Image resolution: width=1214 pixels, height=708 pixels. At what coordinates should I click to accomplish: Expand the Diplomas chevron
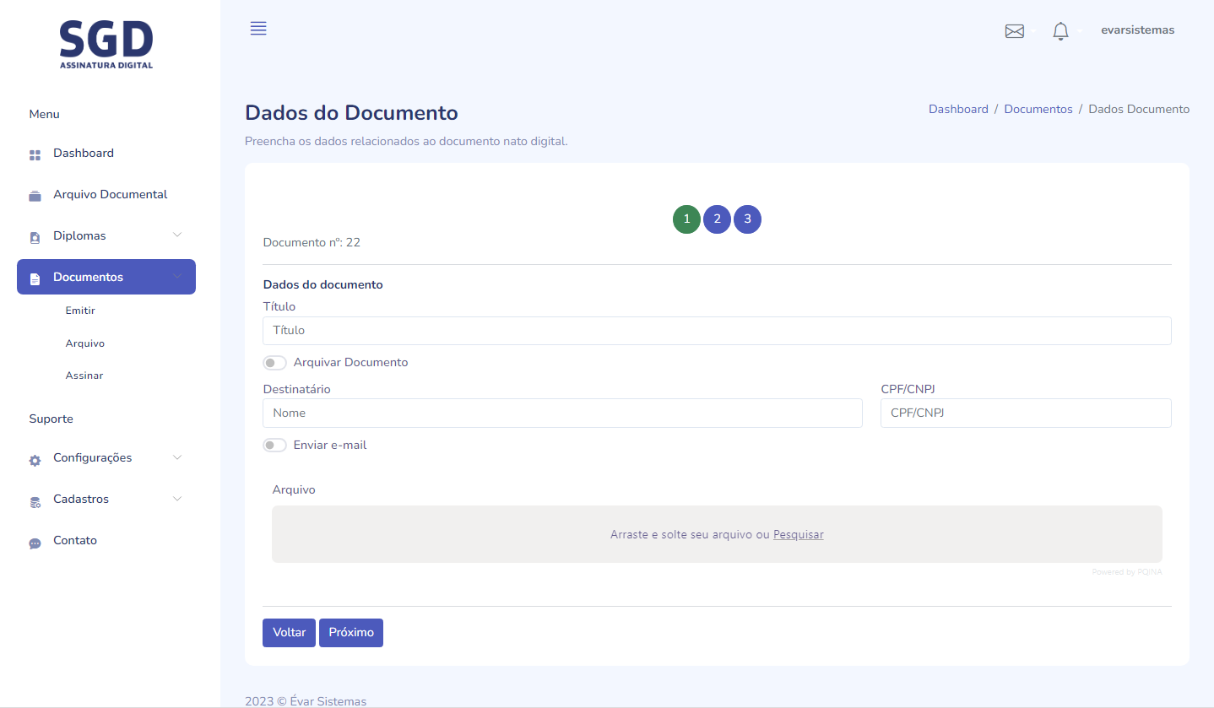coord(177,235)
